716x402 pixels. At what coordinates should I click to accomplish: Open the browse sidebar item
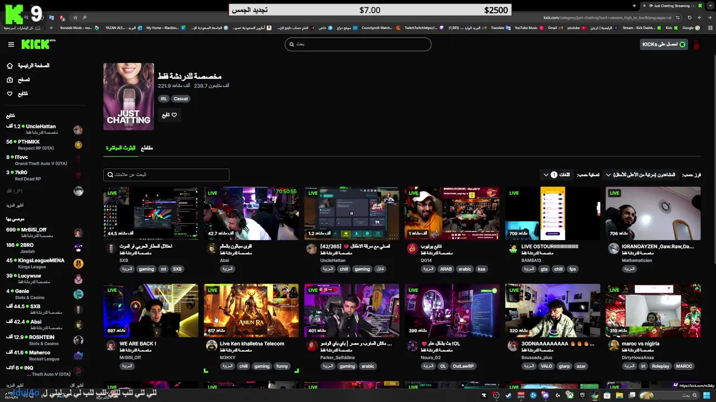pos(18,80)
